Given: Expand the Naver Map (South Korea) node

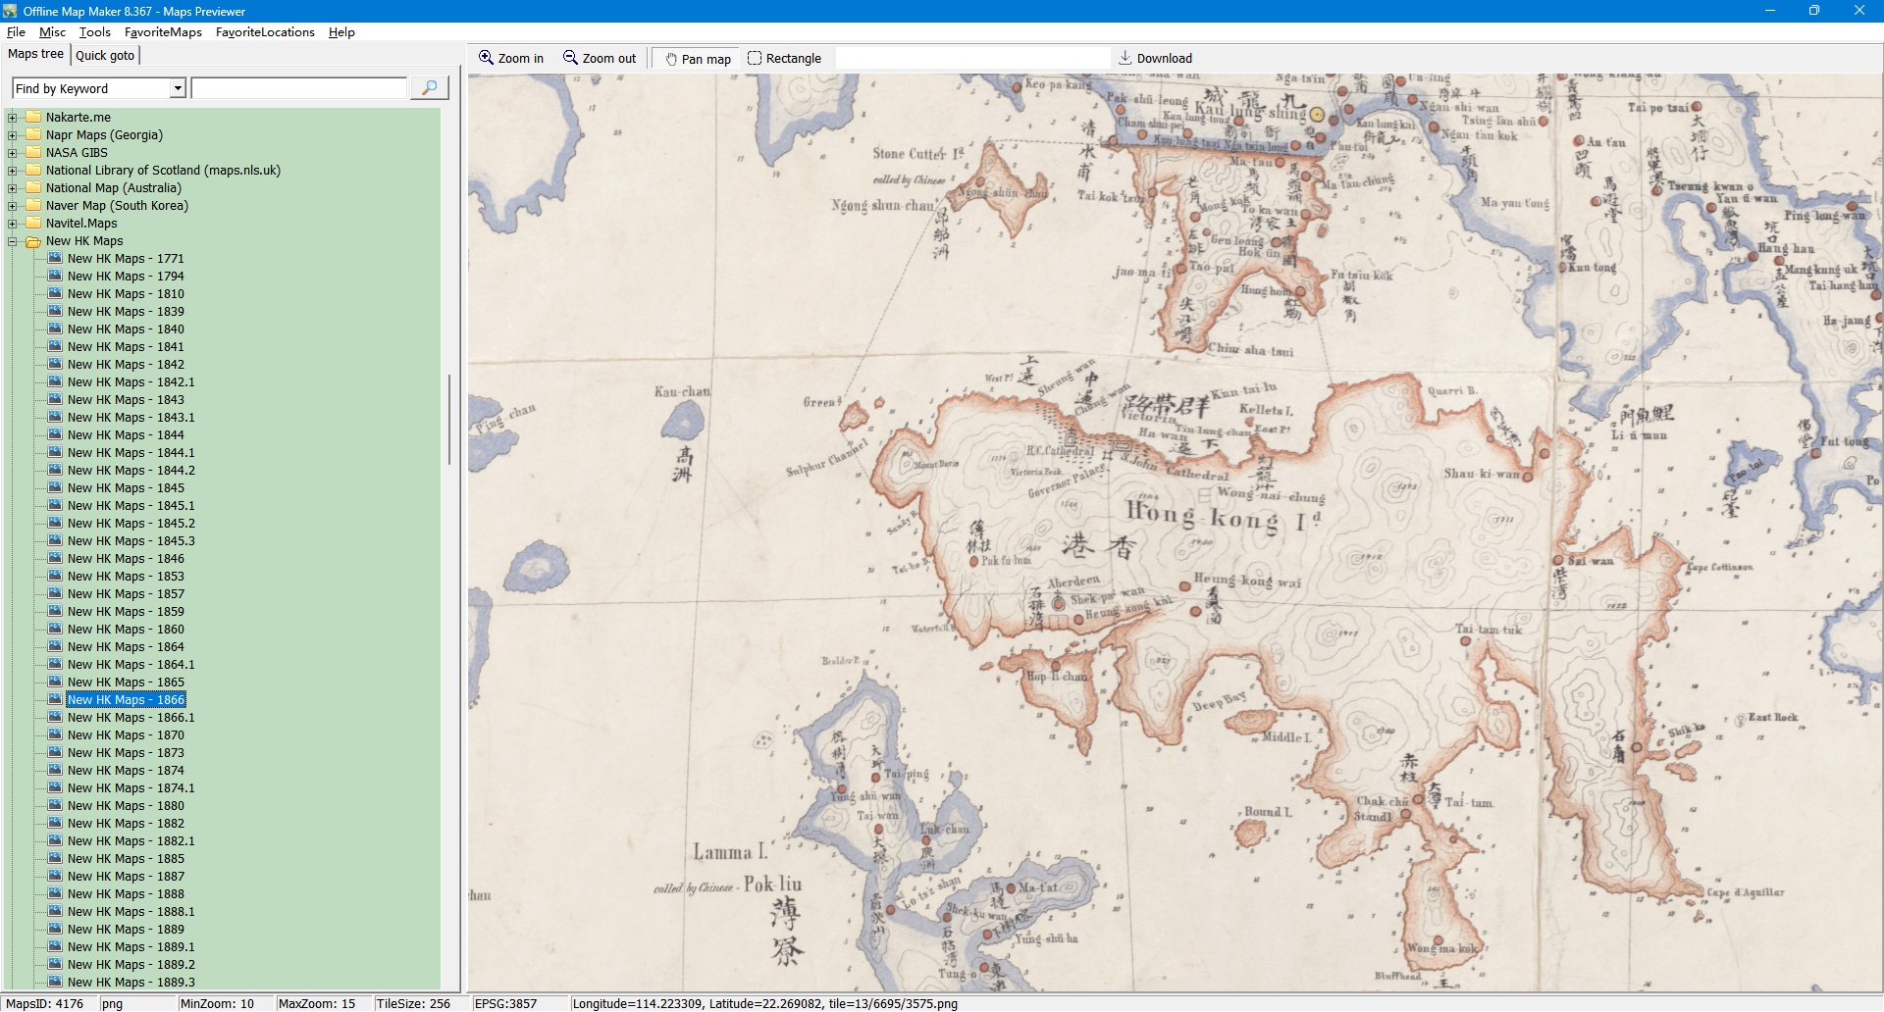Looking at the screenshot, I should [13, 206].
